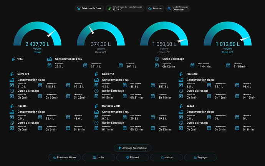
Task: Click the Serre n°1 section title
Action: (x=23, y=74)
